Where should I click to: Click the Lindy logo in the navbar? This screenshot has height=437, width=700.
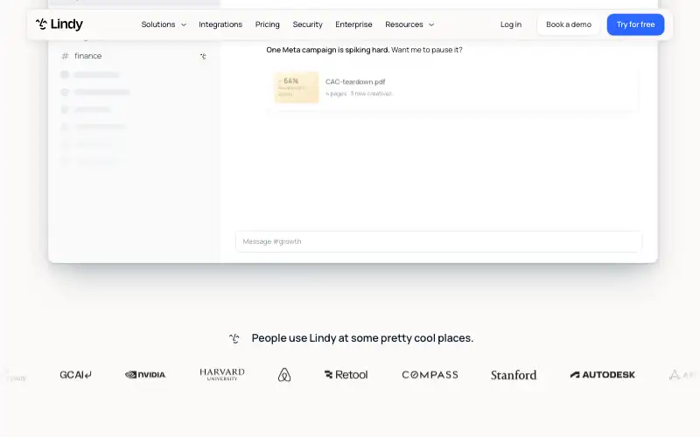(x=59, y=24)
